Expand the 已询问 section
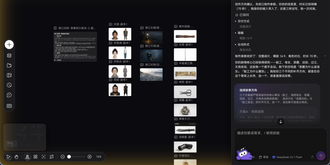This screenshot has height=165, width=330. click(x=242, y=15)
